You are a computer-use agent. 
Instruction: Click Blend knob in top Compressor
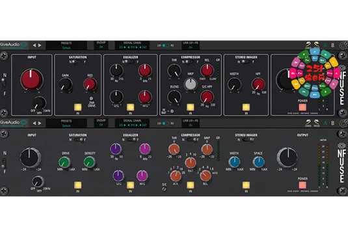click(x=174, y=98)
